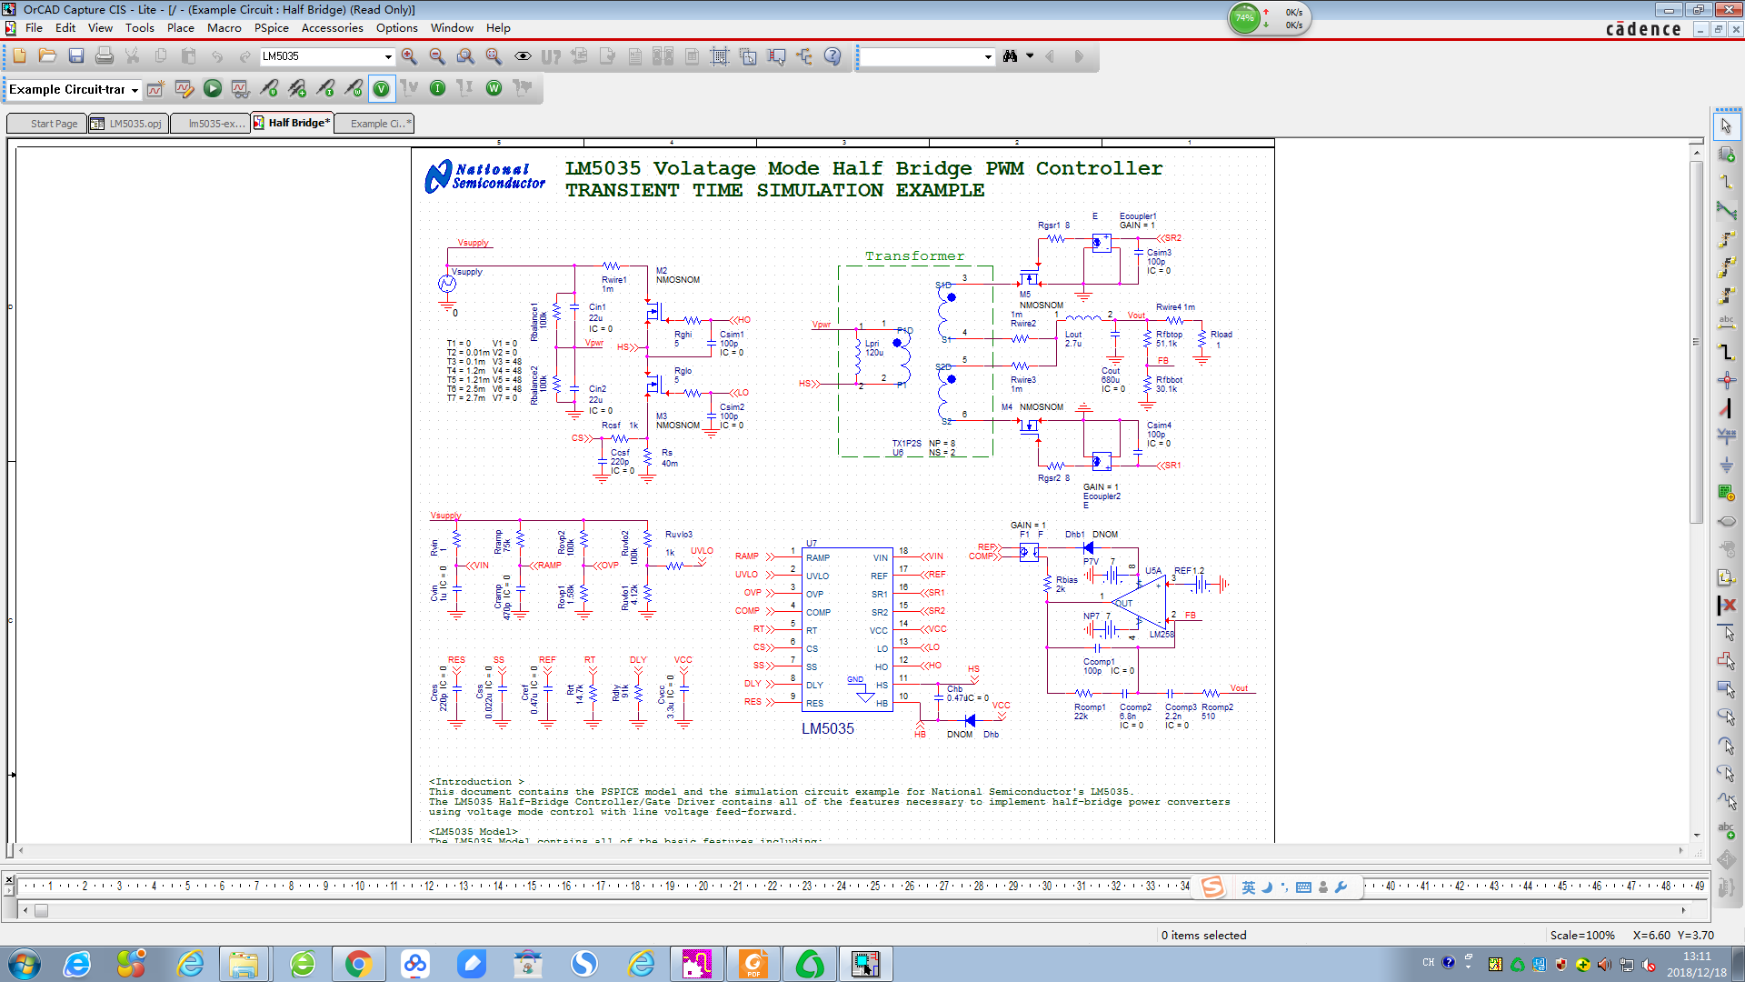Switch to the Example Ci.. tab
Image resolution: width=1745 pixels, height=982 pixels.
click(374, 124)
